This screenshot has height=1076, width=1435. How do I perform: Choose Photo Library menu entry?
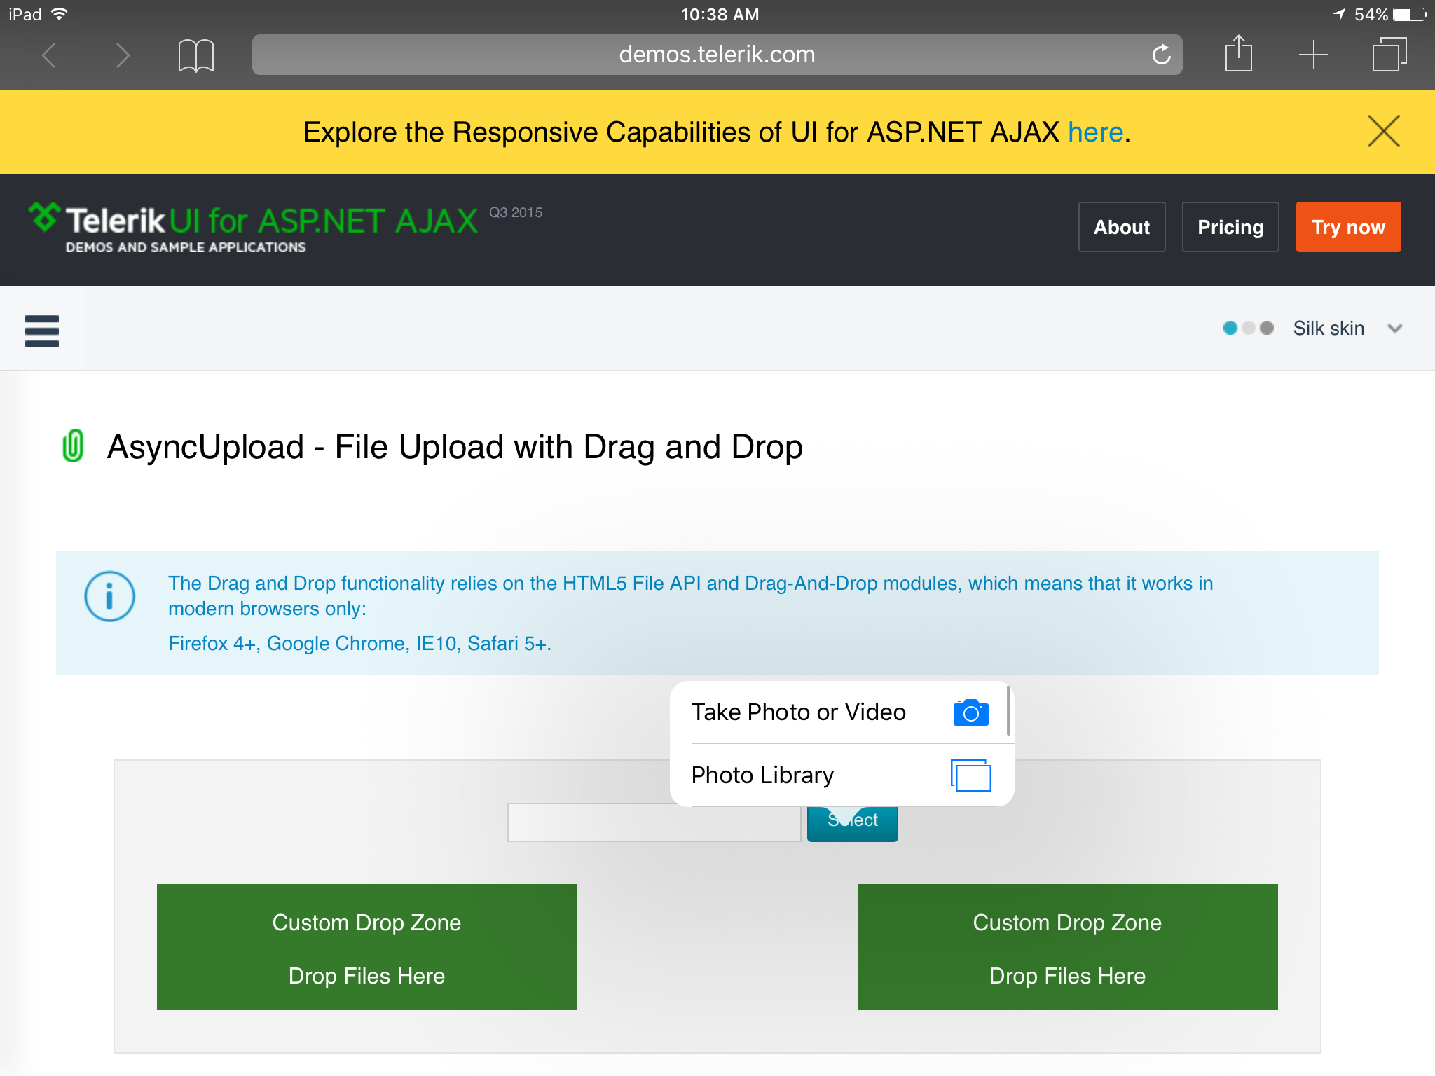pyautogui.click(x=762, y=775)
